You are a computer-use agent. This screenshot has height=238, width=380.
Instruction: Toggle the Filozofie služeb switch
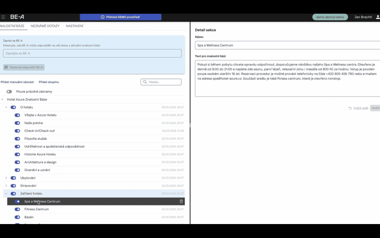[17, 139]
